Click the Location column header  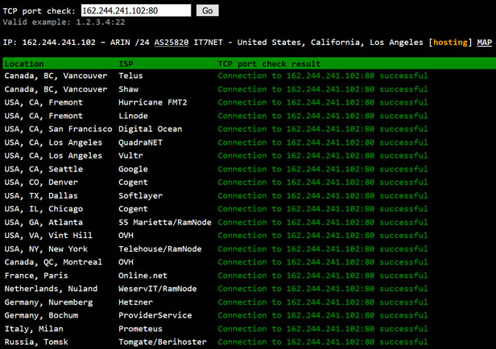(24, 64)
